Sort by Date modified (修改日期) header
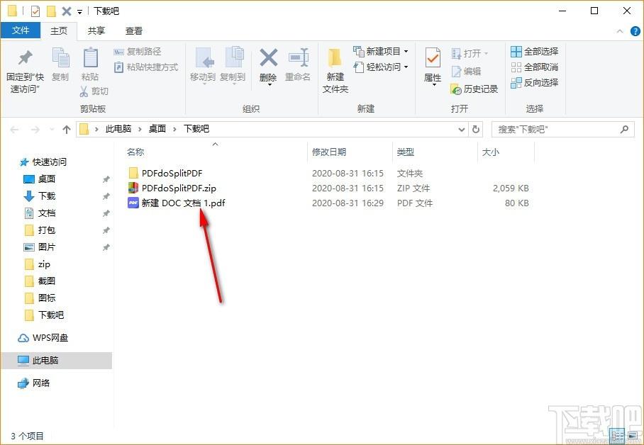644x445 pixels. click(329, 152)
